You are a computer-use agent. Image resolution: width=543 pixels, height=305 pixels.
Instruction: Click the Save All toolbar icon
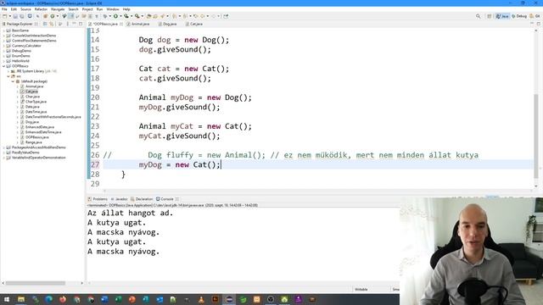point(21,16)
